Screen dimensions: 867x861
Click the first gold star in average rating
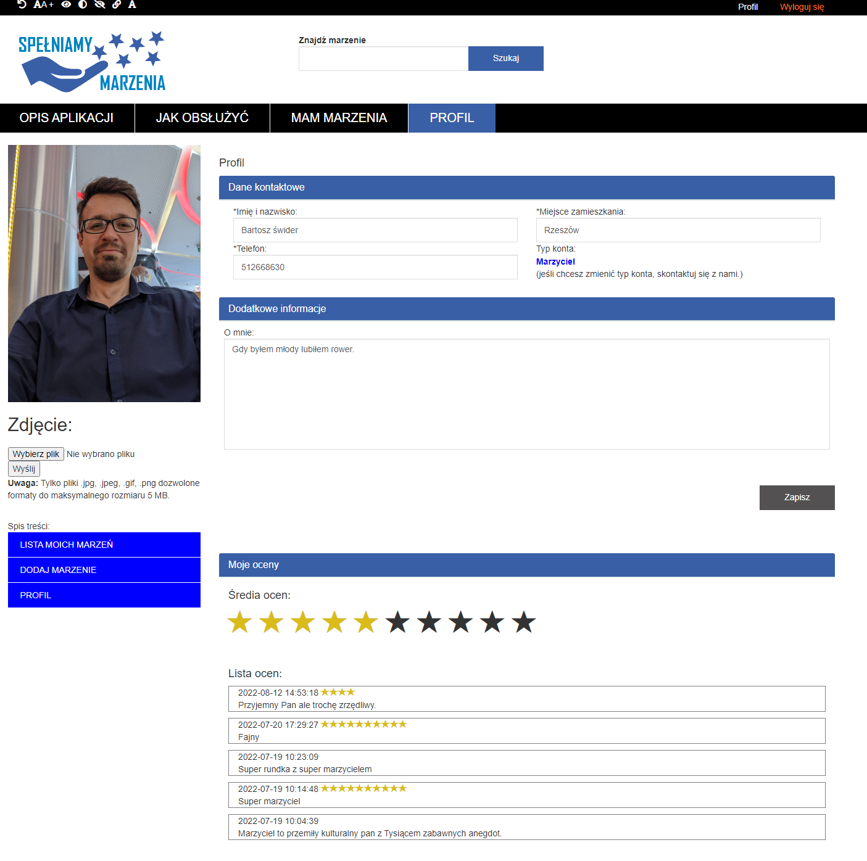[239, 622]
